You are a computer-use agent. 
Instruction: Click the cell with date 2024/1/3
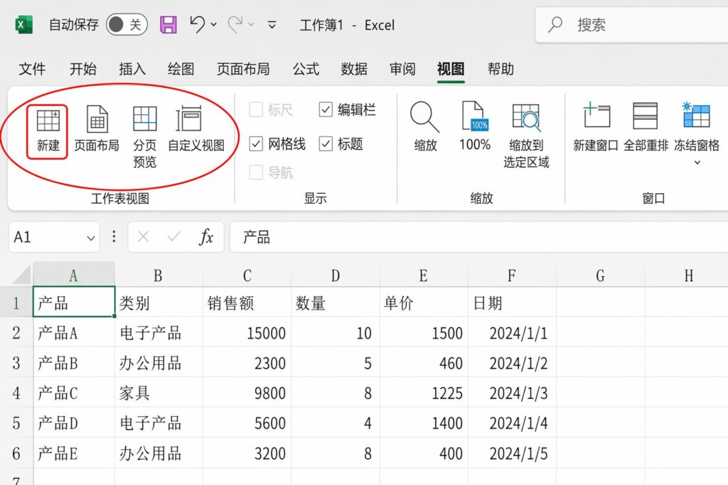click(x=512, y=393)
